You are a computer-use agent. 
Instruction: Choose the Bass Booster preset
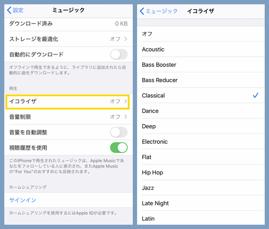[x=201, y=65]
